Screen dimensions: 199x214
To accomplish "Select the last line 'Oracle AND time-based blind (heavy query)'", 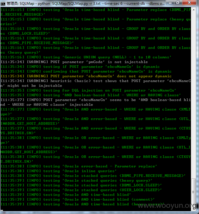I will (82, 204).
